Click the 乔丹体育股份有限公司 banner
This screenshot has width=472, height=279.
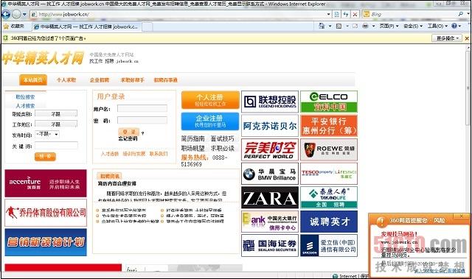click(x=46, y=213)
